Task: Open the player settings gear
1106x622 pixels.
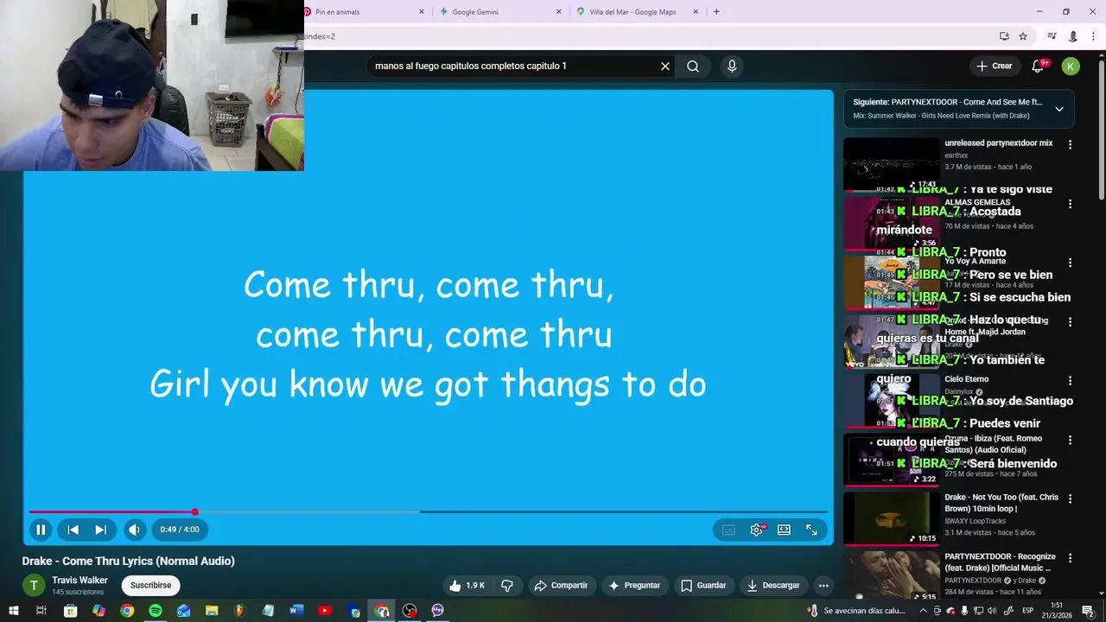Action: pyautogui.click(x=756, y=530)
